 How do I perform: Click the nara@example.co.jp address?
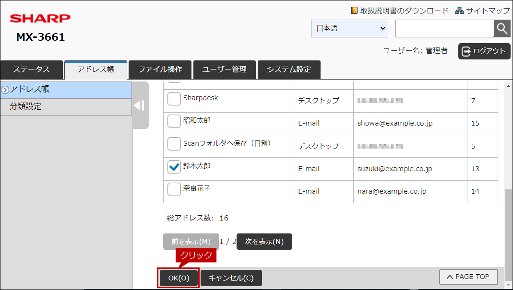392,191
